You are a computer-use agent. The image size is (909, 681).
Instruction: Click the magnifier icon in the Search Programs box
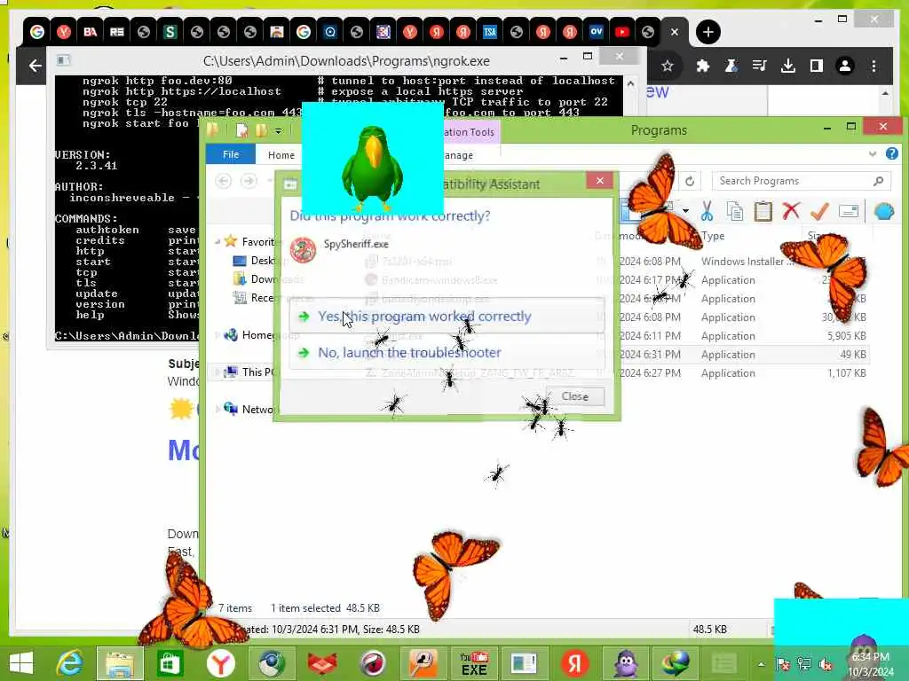878,181
